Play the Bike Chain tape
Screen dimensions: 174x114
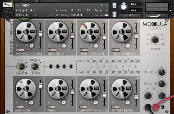pyautogui.click(x=49, y=45)
